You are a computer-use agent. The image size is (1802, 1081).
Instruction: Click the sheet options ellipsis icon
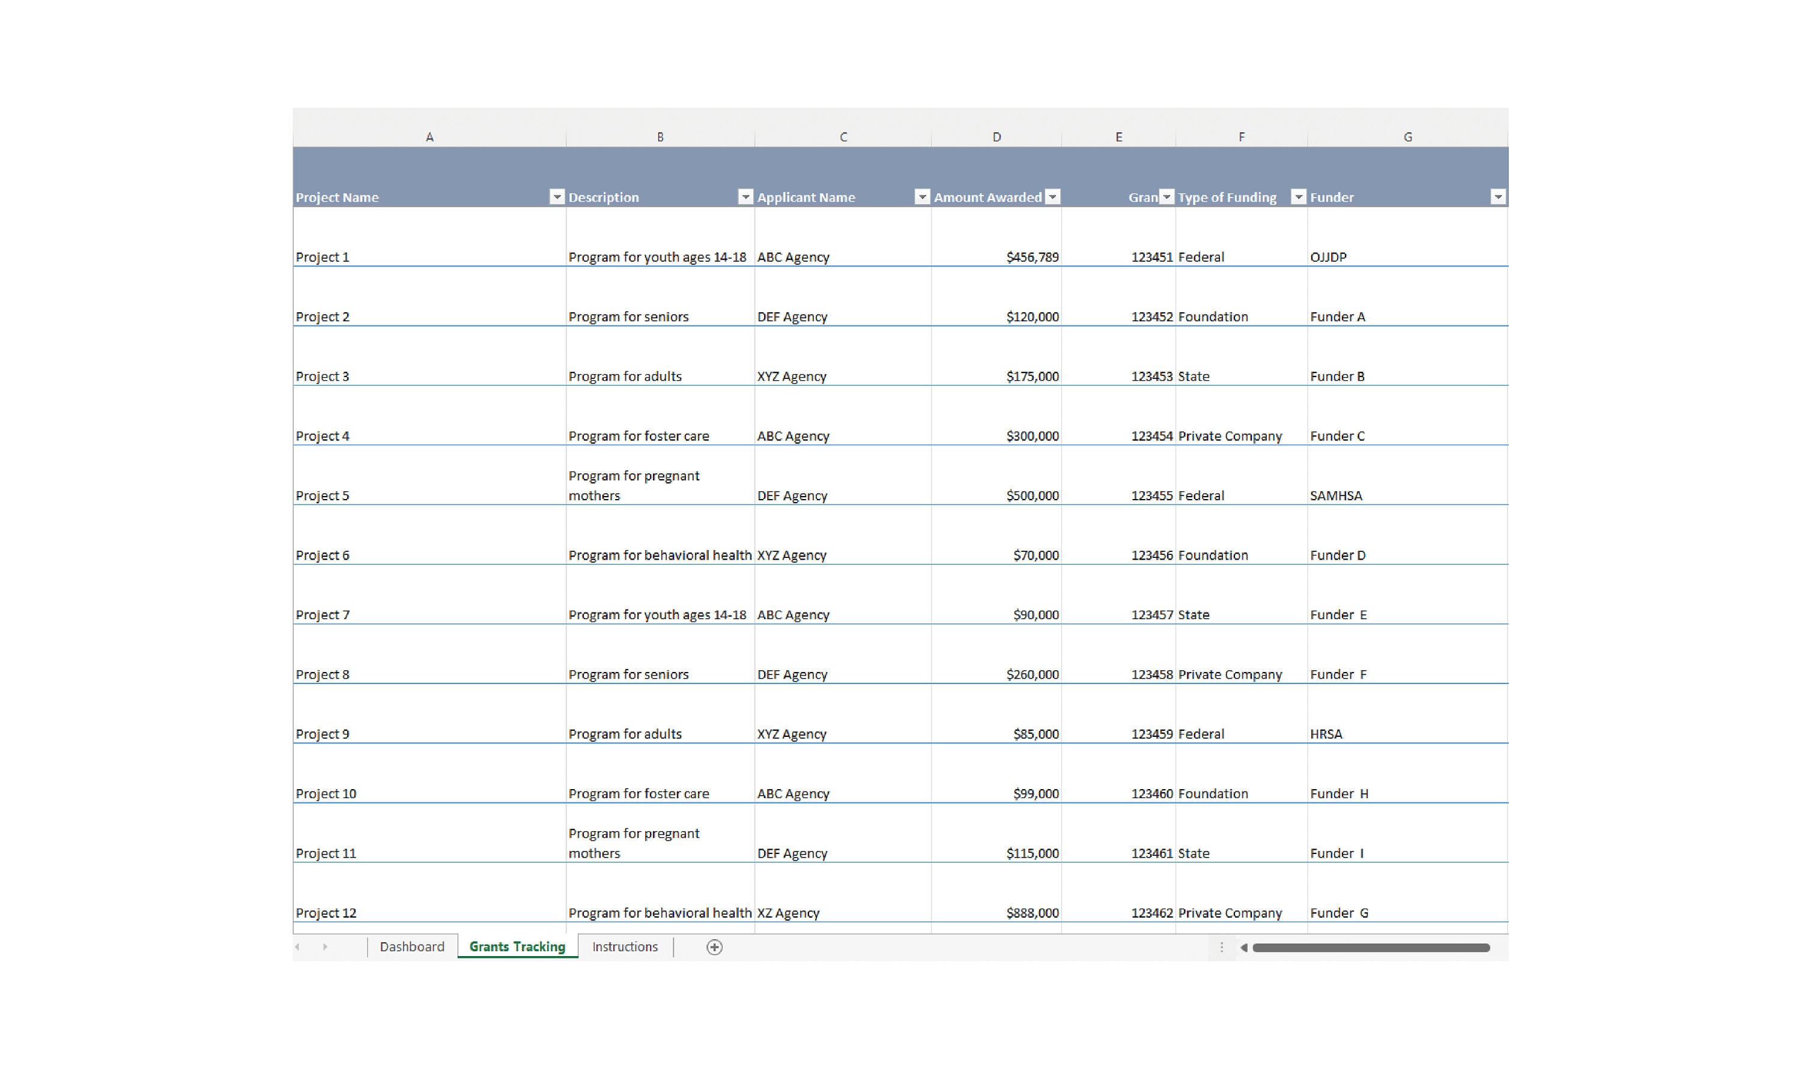(x=1222, y=946)
